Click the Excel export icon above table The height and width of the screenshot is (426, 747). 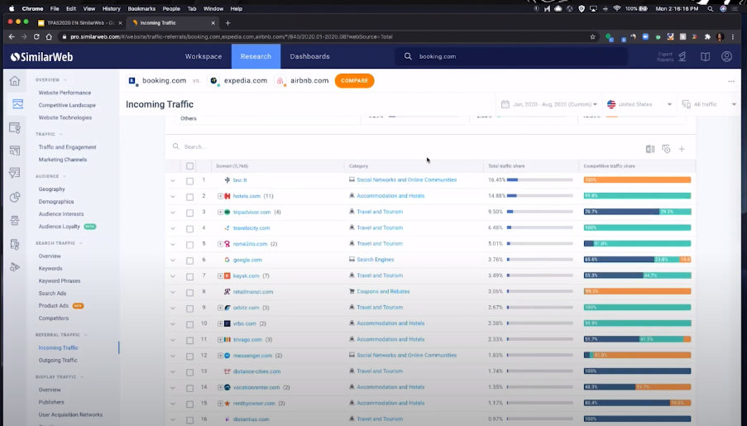pyautogui.click(x=650, y=149)
